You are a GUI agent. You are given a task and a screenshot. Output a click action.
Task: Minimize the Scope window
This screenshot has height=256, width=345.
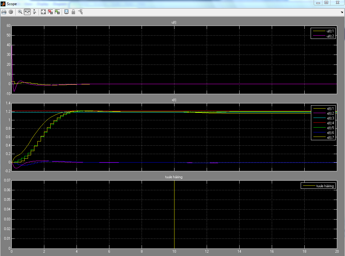click(318, 3)
